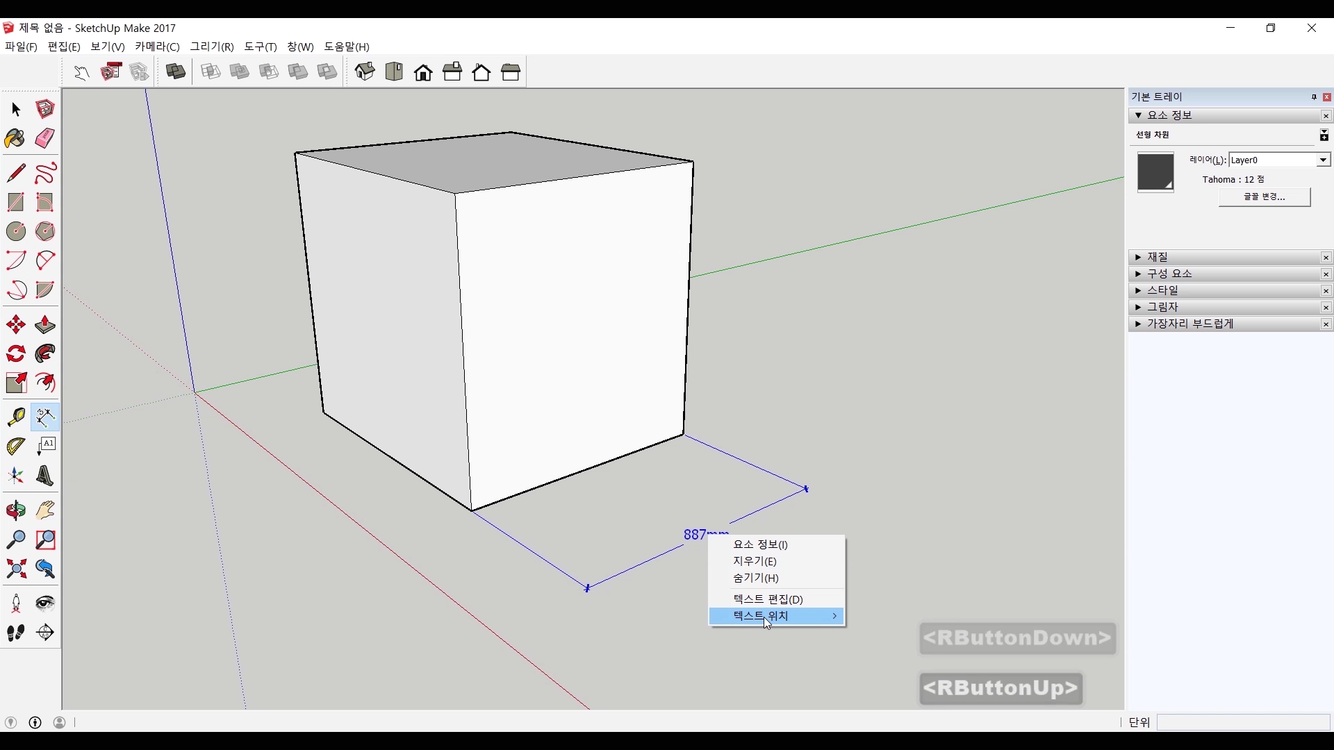The width and height of the screenshot is (1334, 750).
Task: Select the 3D Text tool
Action: click(45, 476)
